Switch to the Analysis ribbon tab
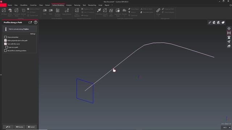The image size is (232, 130). (69, 5)
